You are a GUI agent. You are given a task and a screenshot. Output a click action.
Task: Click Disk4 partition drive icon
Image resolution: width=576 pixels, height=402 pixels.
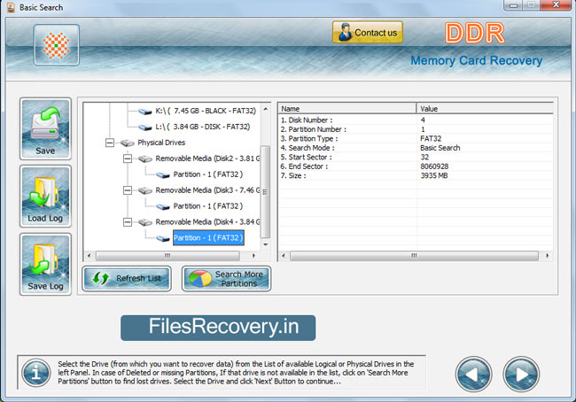tap(163, 238)
